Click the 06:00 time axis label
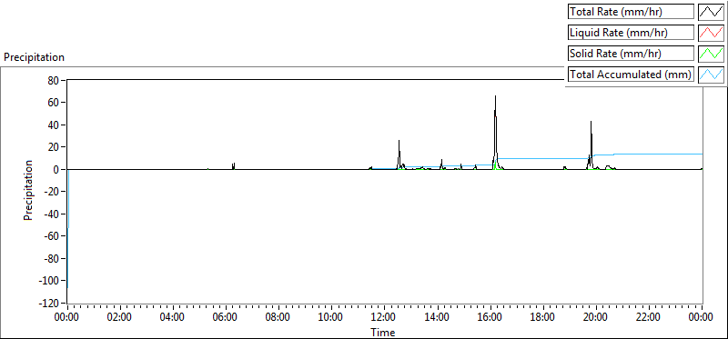 (226, 318)
